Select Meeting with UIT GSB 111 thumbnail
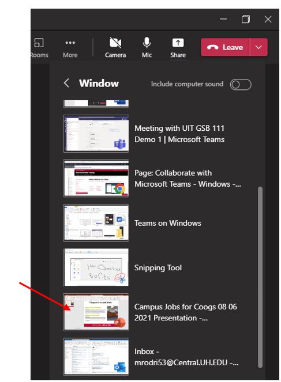 coord(96,134)
